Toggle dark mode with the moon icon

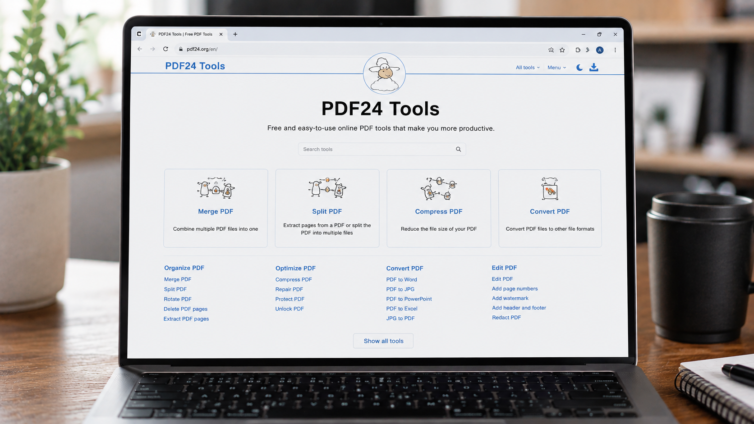tap(579, 68)
